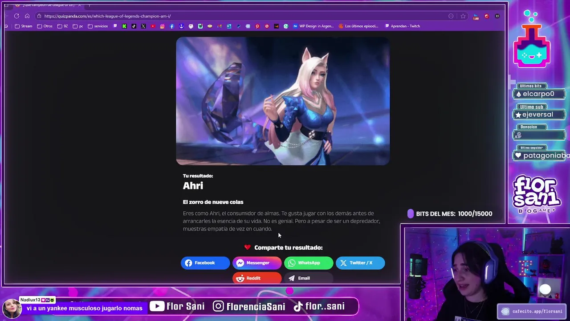
Task: Open the Stream bookmarks folder
Action: [x=24, y=26]
